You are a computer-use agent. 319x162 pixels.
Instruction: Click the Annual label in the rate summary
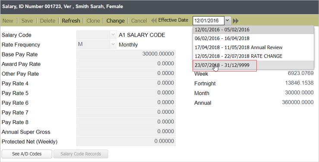pyautogui.click(x=202, y=103)
